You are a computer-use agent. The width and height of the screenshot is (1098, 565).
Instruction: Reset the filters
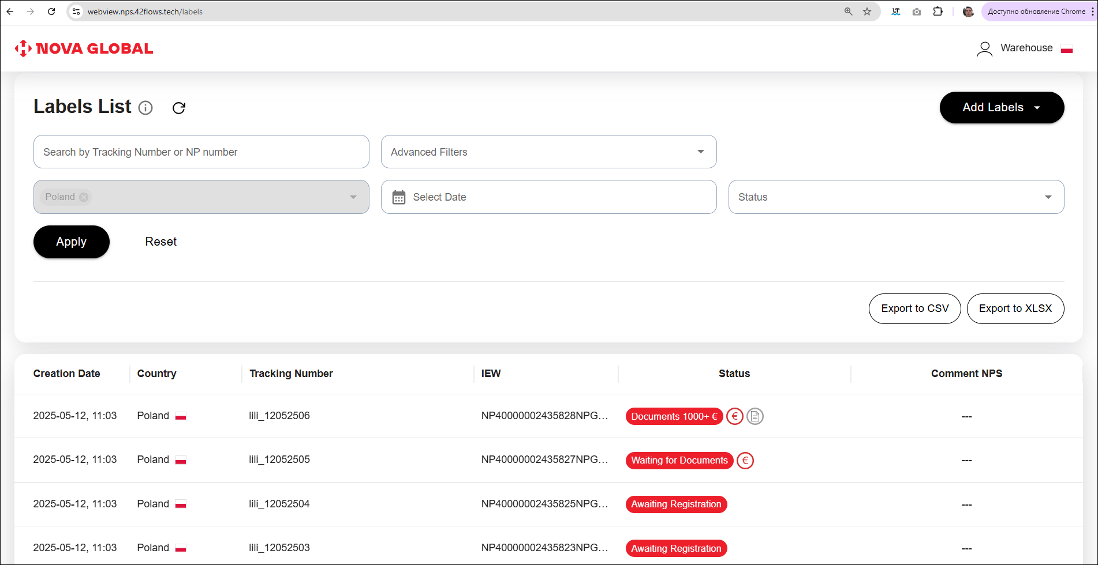(x=160, y=242)
